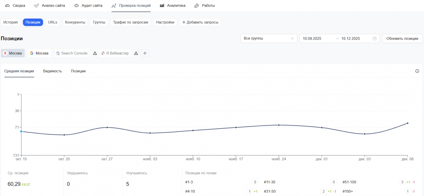Select Google Москва search engine chip
The image size is (424, 196).
pos(39,53)
